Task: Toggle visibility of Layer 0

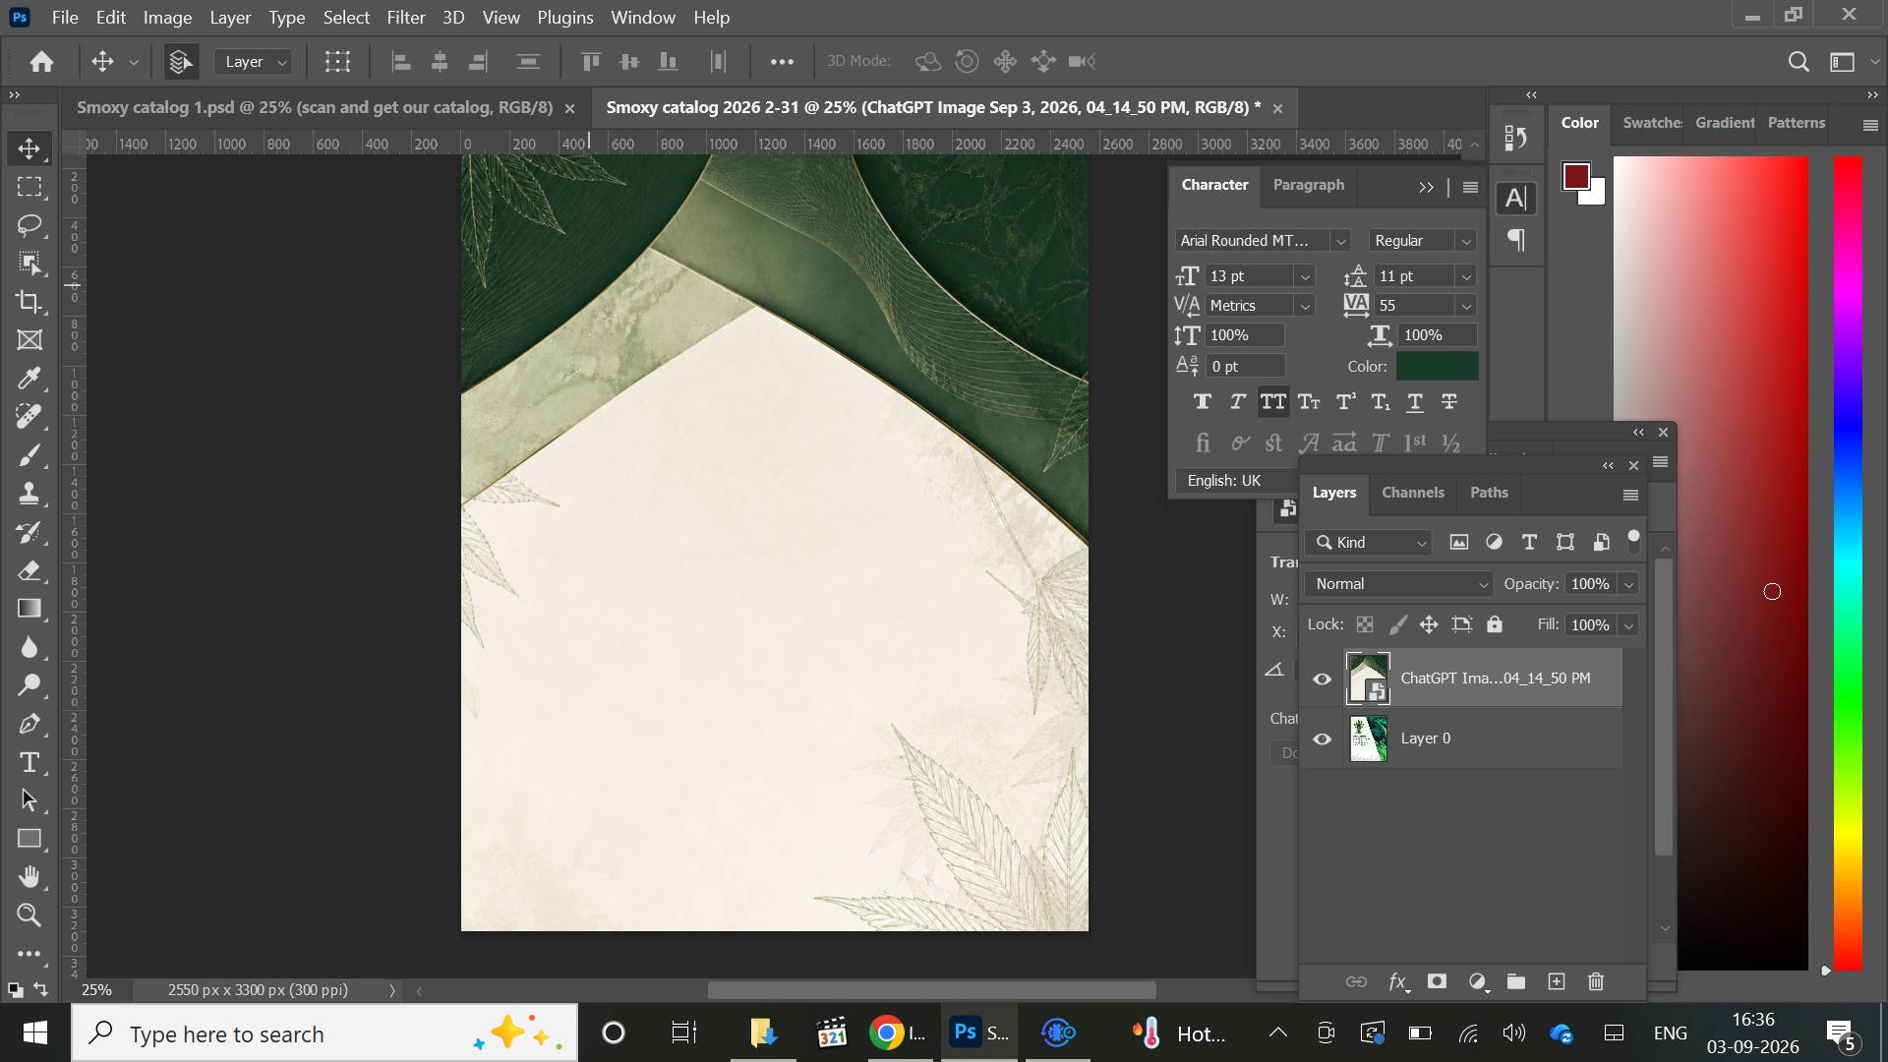Action: [1322, 738]
